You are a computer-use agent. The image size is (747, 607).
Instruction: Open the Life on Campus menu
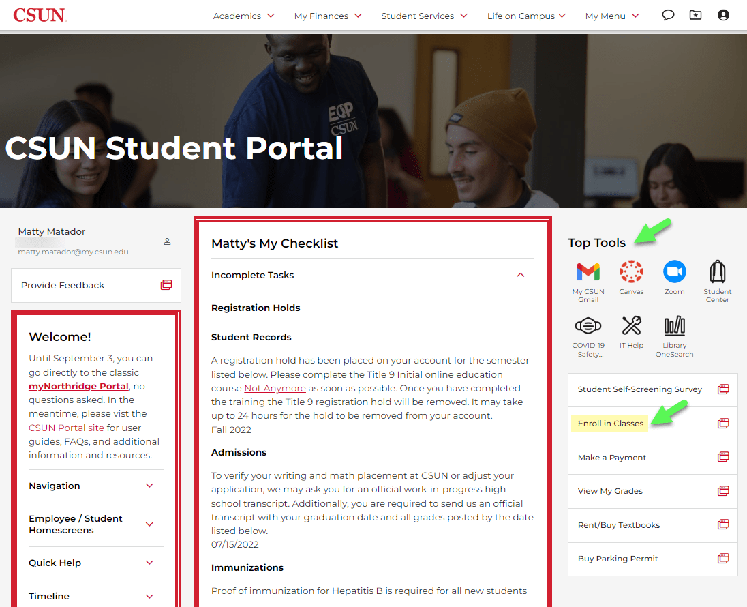pos(526,16)
